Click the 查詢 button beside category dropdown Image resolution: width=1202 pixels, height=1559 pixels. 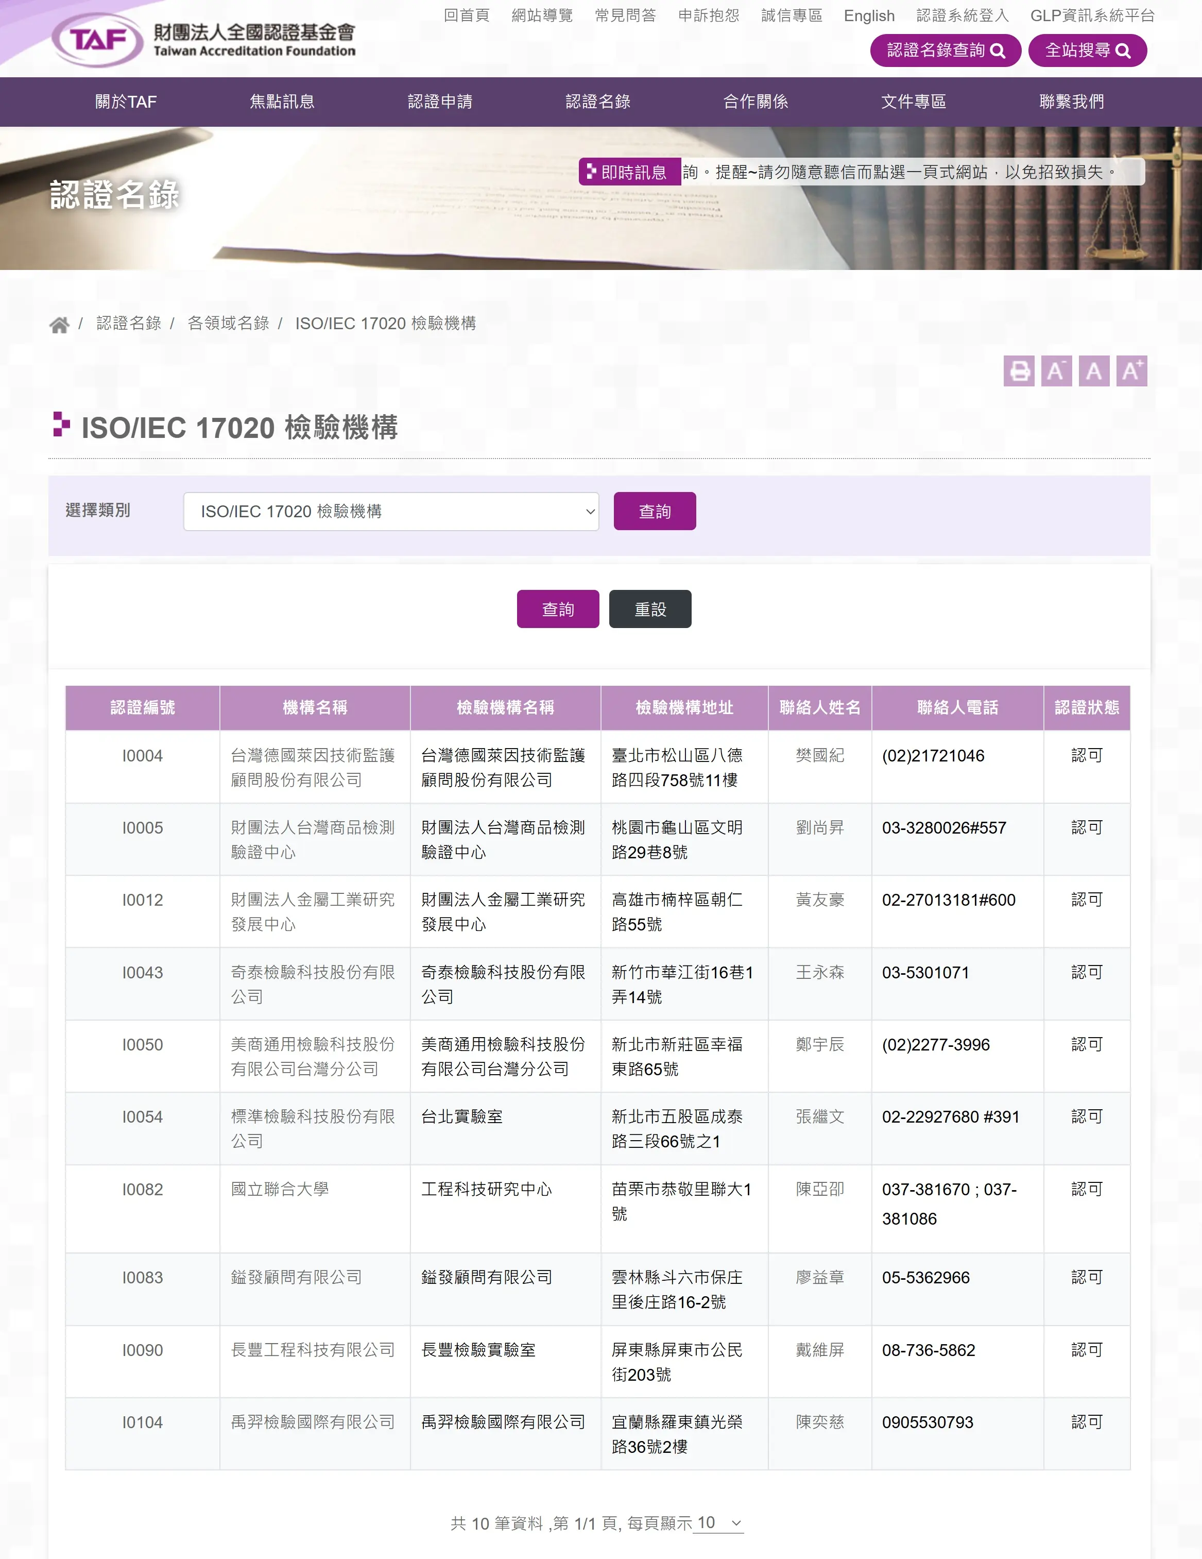pos(655,511)
